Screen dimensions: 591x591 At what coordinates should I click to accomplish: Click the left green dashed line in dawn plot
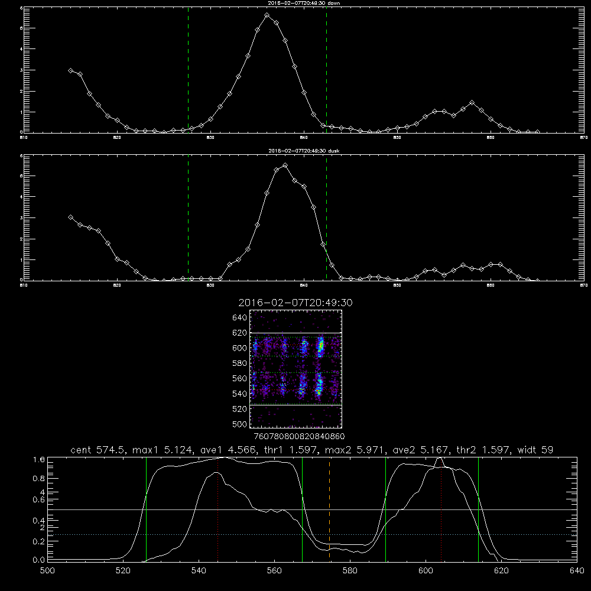[188, 70]
